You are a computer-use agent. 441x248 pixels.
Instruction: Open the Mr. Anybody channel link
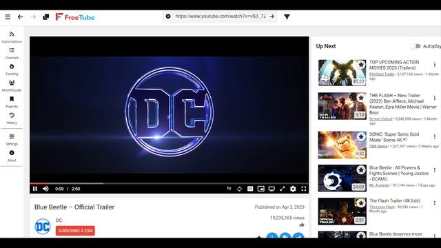coord(379,185)
